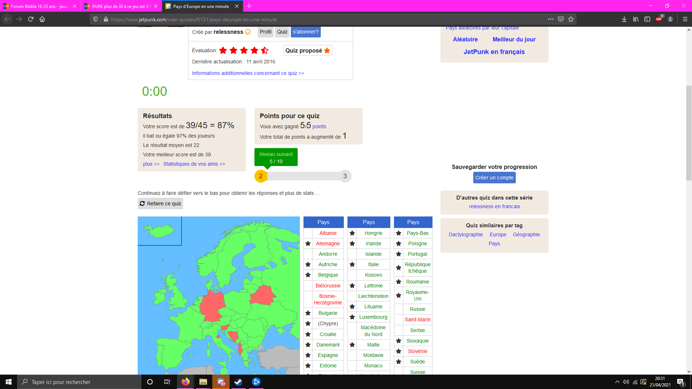Open the points link in Points panel
Viewport: 692px width, 389px height.
tap(319, 126)
